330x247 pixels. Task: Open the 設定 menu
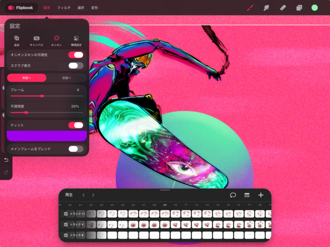click(x=47, y=8)
